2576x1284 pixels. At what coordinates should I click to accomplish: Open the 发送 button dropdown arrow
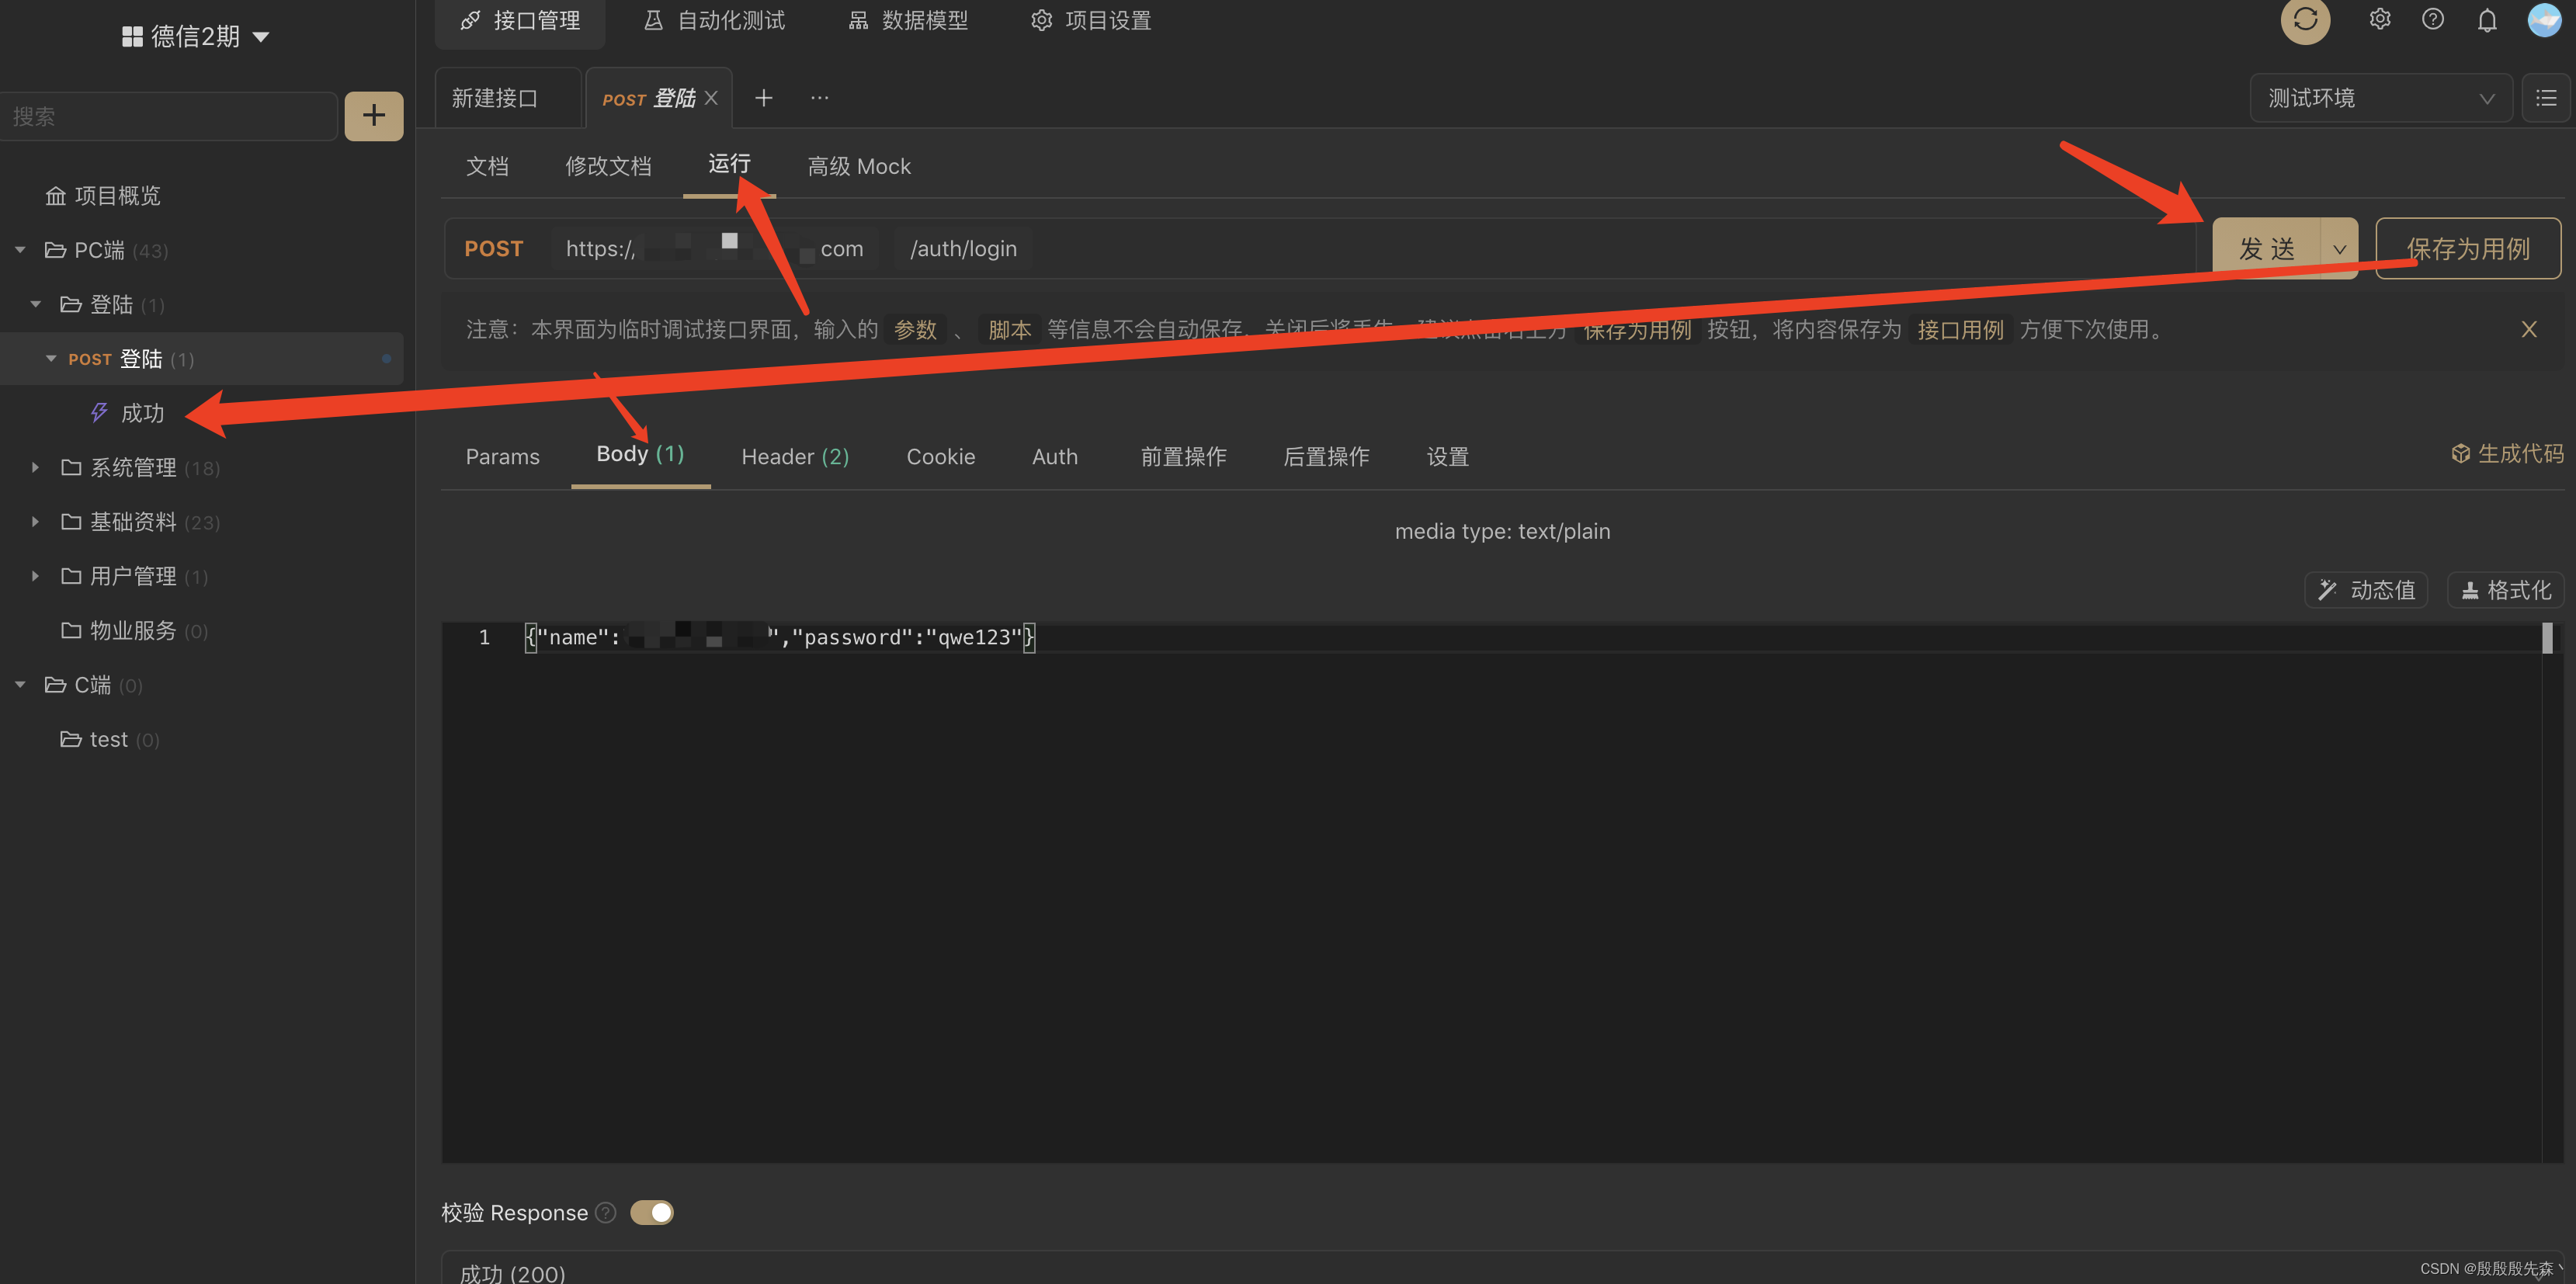click(2339, 249)
